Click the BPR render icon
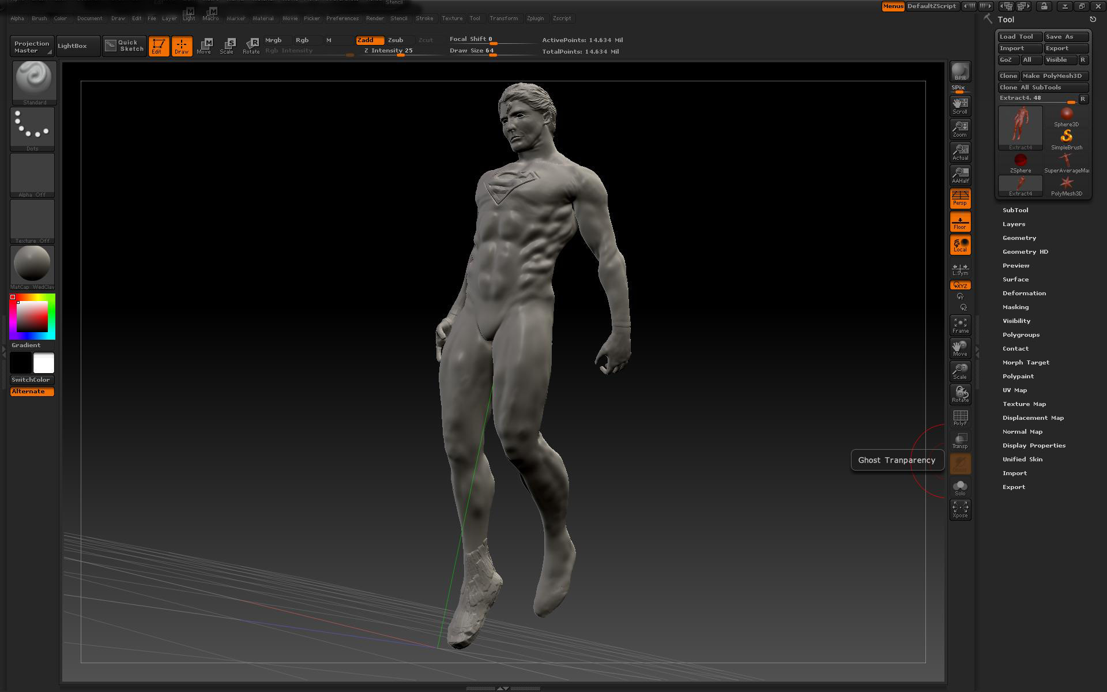1107x692 pixels. pyautogui.click(x=960, y=72)
